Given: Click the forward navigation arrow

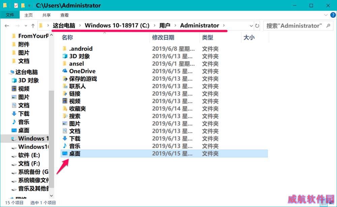Looking at the screenshot, I should click(18, 26).
